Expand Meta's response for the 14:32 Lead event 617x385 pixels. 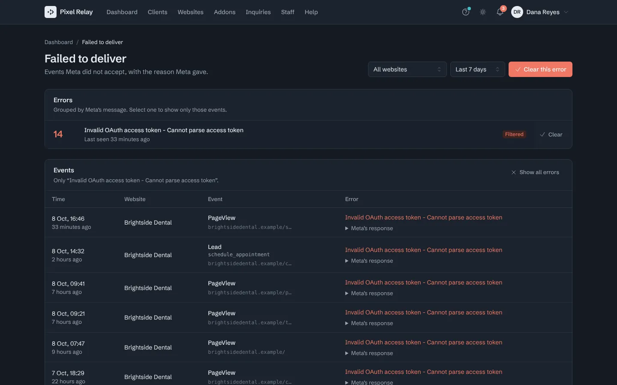[369, 261]
